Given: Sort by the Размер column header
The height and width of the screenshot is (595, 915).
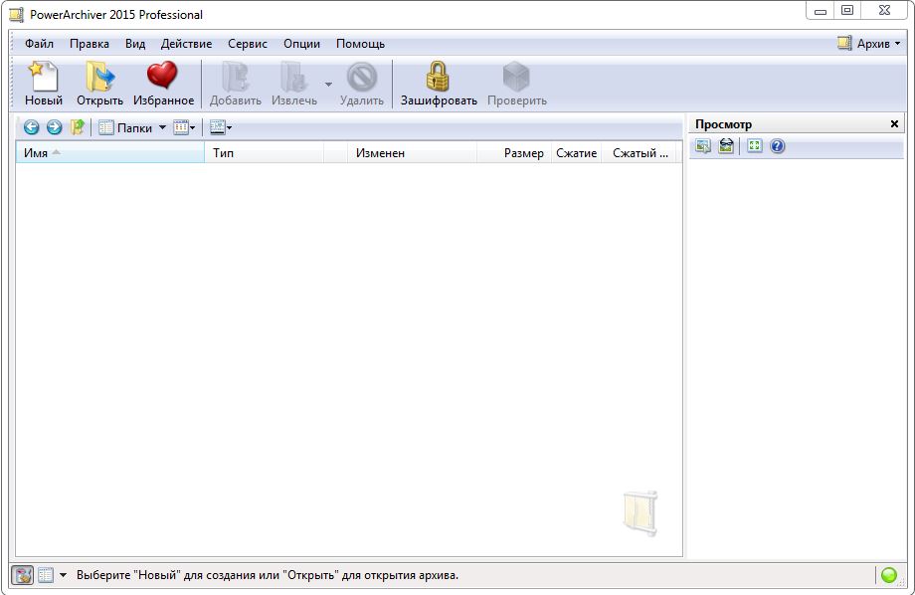Looking at the screenshot, I should pos(514,153).
